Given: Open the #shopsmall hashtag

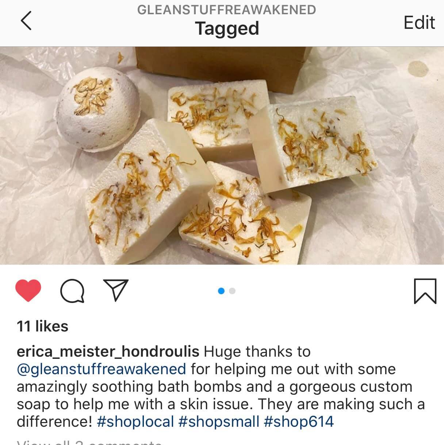Looking at the screenshot, I should click(x=219, y=422).
